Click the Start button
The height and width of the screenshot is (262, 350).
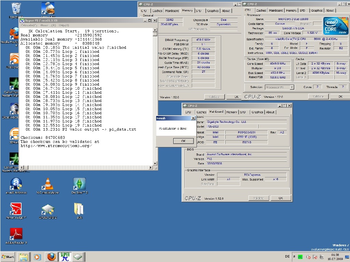coord(8,257)
